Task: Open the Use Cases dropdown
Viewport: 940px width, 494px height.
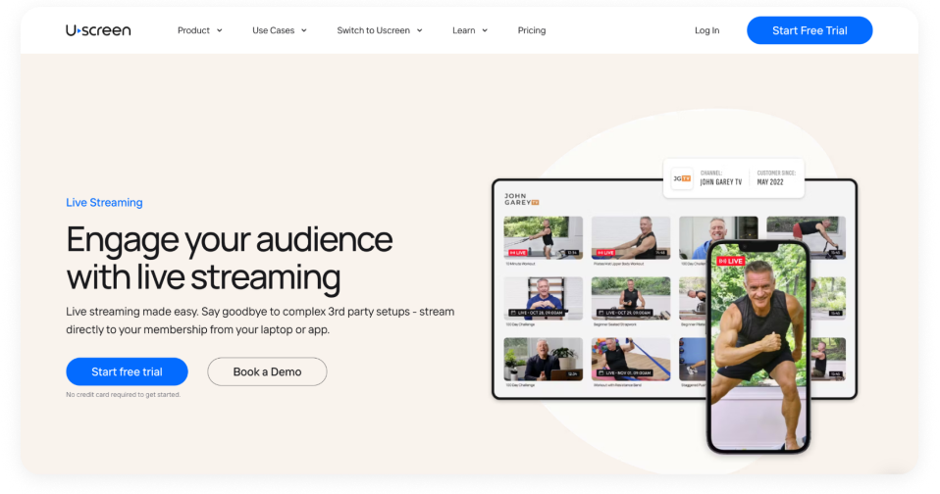Action: click(279, 30)
